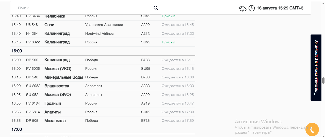Click the page vertical scrollbar thumb
The height and width of the screenshot is (137, 325).
point(323,80)
